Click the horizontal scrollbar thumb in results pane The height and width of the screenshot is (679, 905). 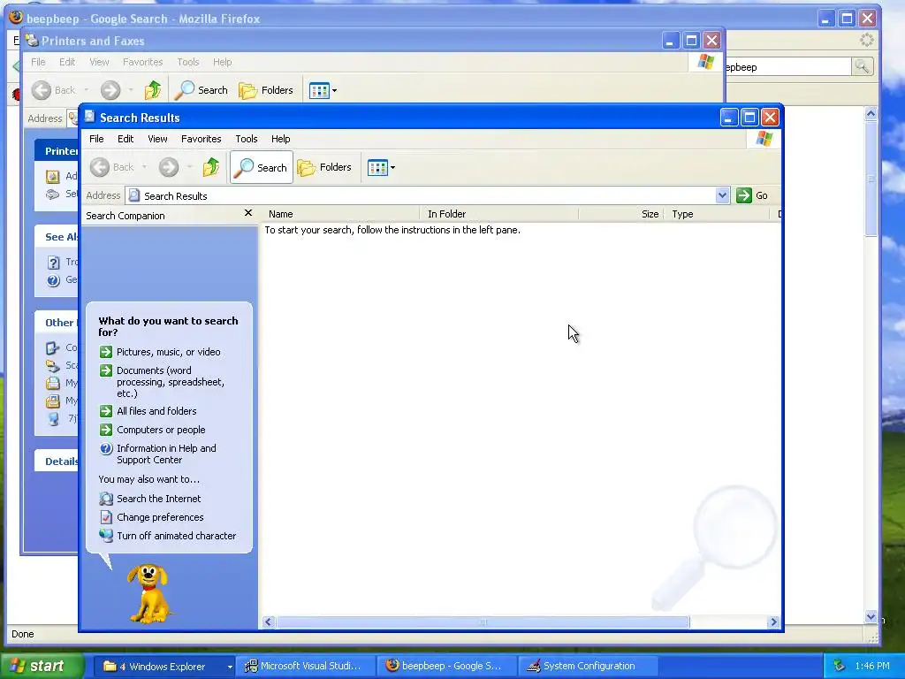pyautogui.click(x=483, y=622)
